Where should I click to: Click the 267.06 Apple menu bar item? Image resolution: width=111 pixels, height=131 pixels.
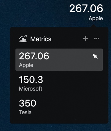(x=86, y=12)
